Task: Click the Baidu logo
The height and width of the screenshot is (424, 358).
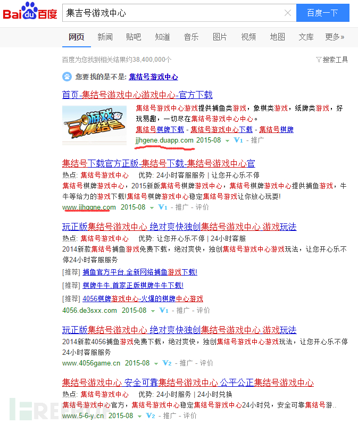Action: click(30, 11)
